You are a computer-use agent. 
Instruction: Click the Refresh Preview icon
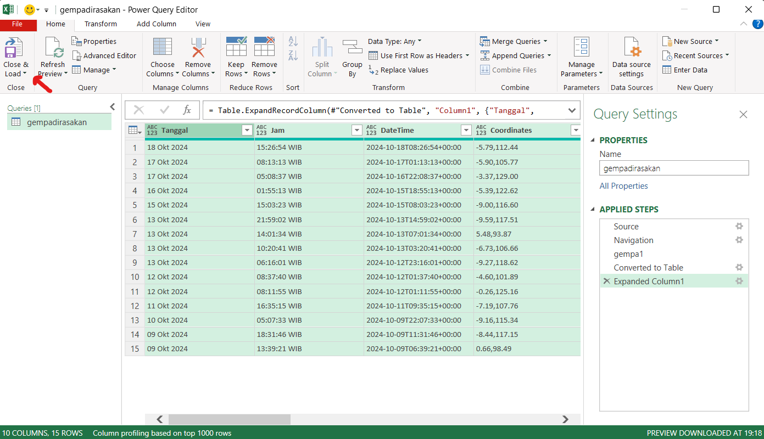coord(54,48)
